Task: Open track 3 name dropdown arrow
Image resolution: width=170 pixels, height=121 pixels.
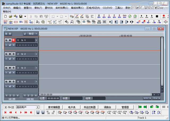Action: point(36,68)
